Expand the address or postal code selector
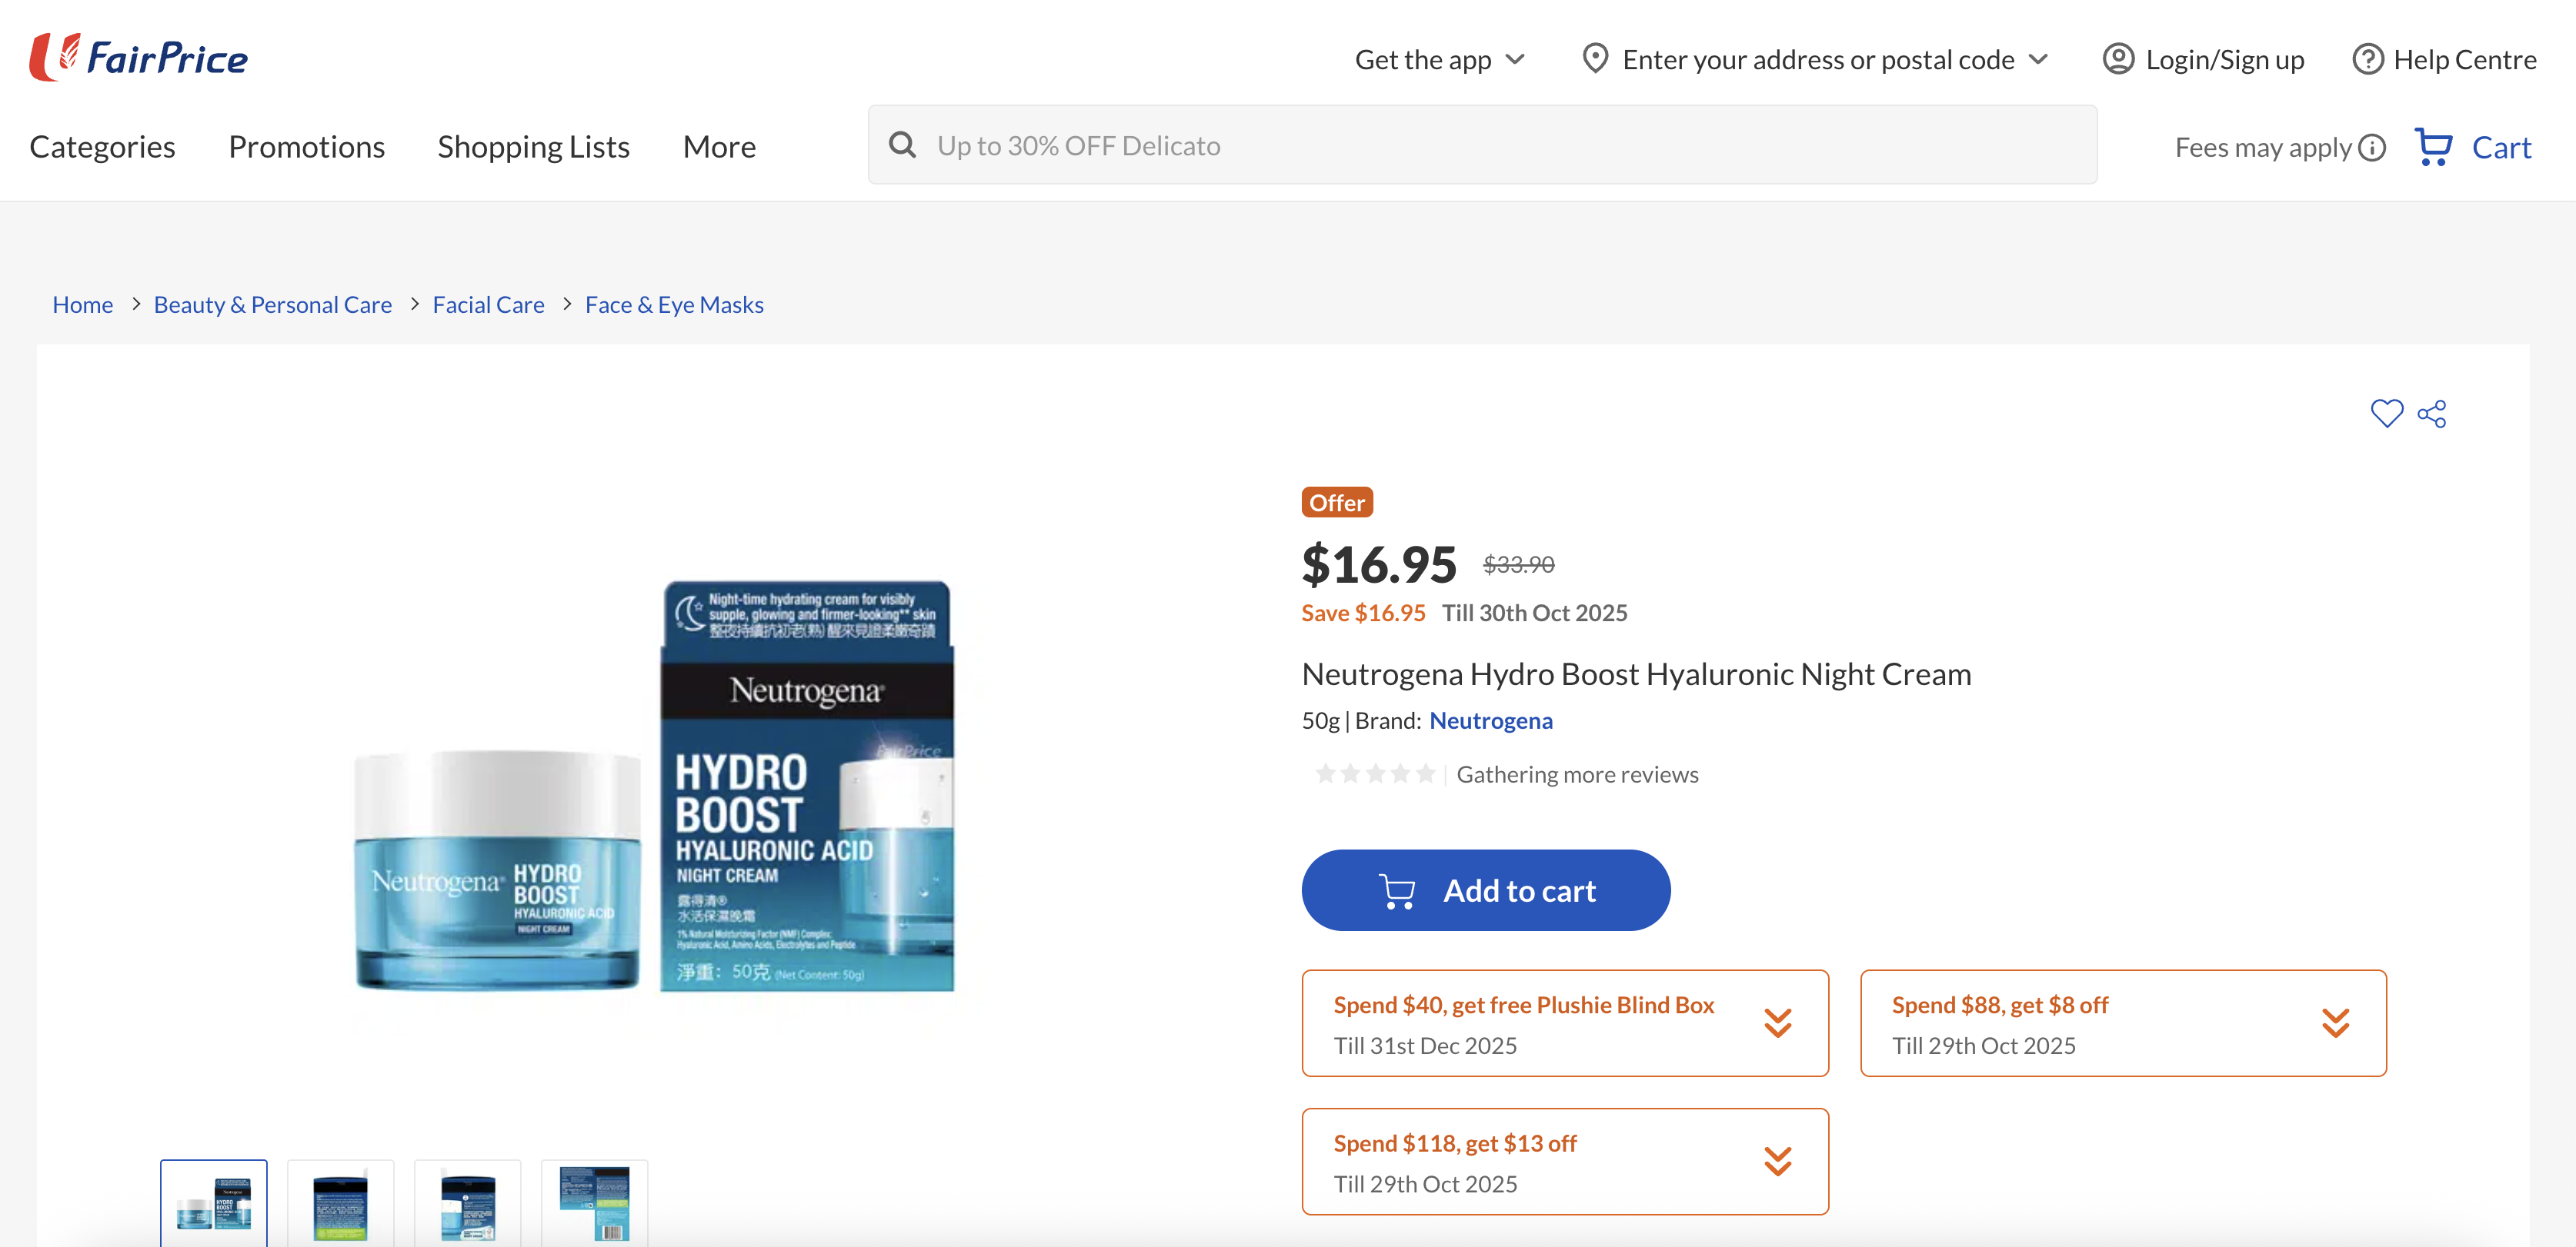The image size is (2576, 1247). [x=2038, y=59]
